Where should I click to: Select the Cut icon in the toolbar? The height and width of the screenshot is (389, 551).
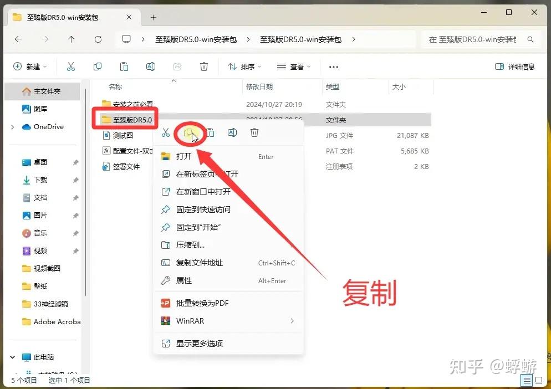point(71,66)
